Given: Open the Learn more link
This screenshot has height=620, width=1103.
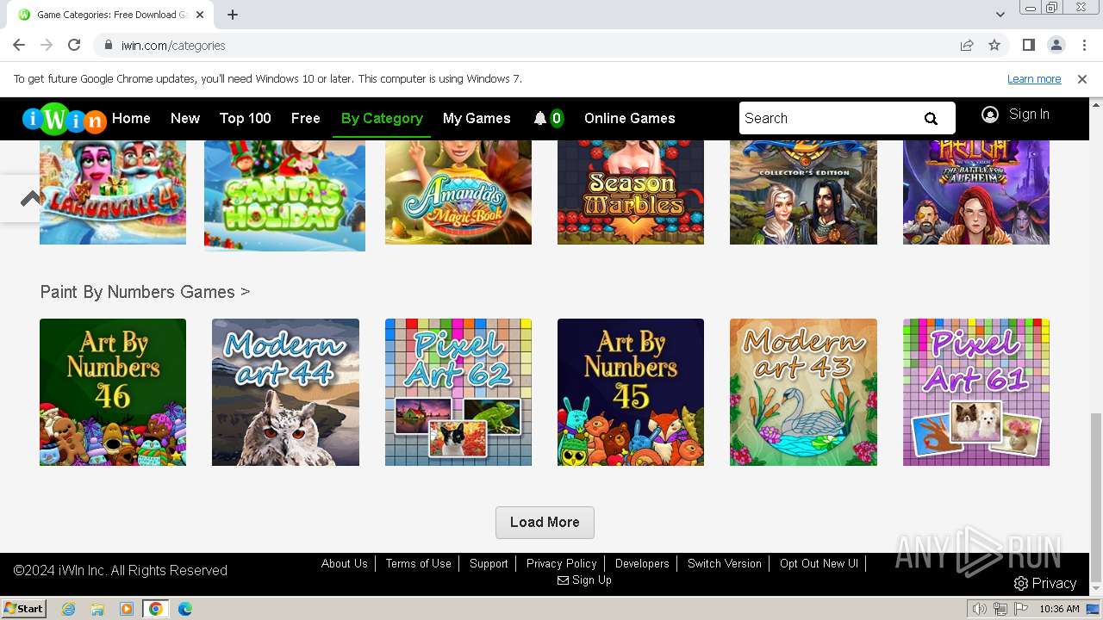Looking at the screenshot, I should [x=1034, y=79].
